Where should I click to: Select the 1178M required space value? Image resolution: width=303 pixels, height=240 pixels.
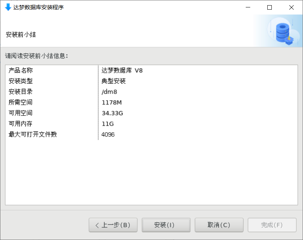pyautogui.click(x=112, y=102)
